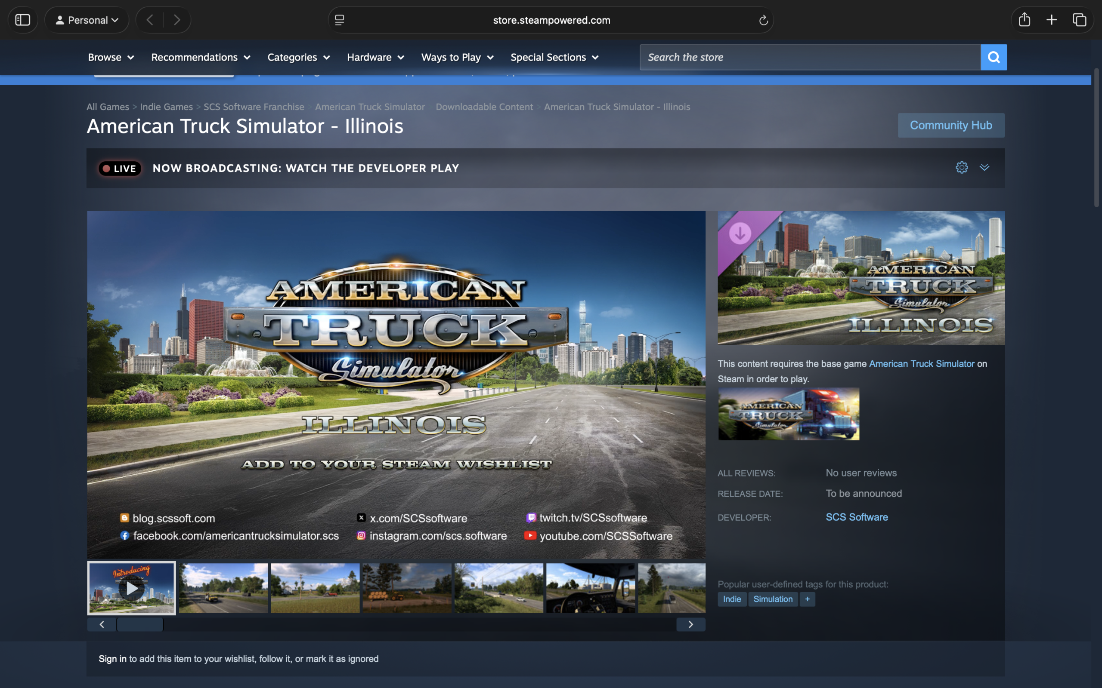Screen dimensions: 1102x688
Task: Navigate back using the browser back arrow
Action: [150, 20]
